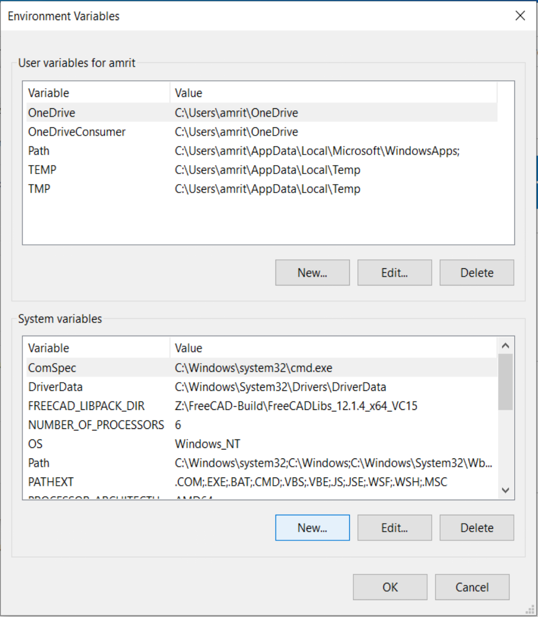Click system variables scrollbar thumb
Image resolution: width=538 pixels, height=617 pixels.
pos(505,382)
